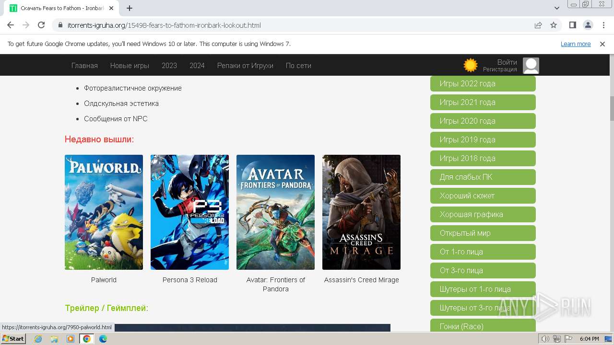Select the Игры 2019 года category
This screenshot has width=614, height=345.
coord(483,139)
